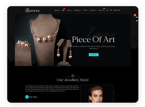Expand the Shop dropdown menu
Viewport: 145px width, 107px height.
pyautogui.click(x=69, y=10)
